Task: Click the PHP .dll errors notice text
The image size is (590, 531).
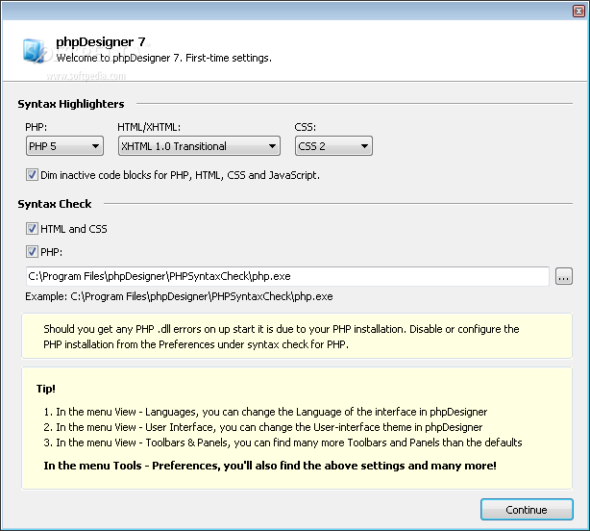Action: (x=282, y=337)
